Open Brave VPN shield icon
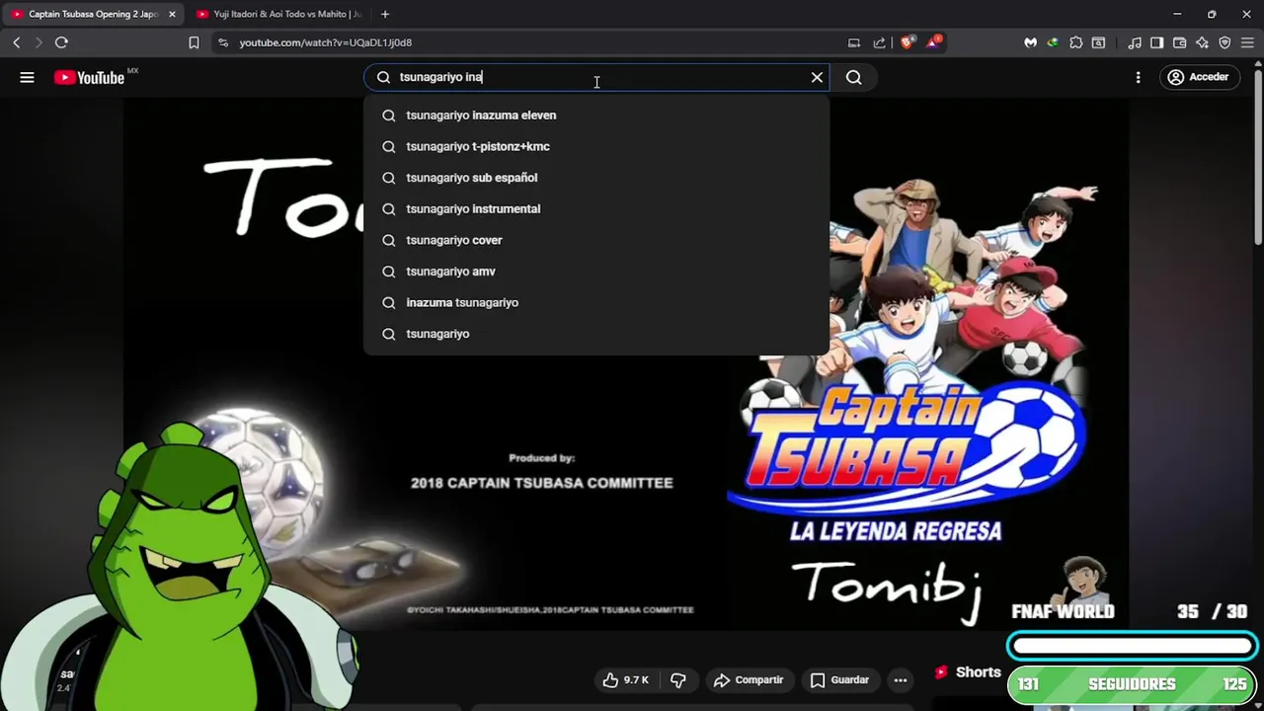Viewport: 1264px width, 711px height. [x=1224, y=42]
